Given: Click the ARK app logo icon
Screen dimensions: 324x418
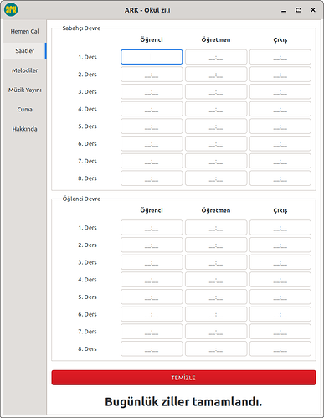Looking at the screenshot, I should 11,10.
